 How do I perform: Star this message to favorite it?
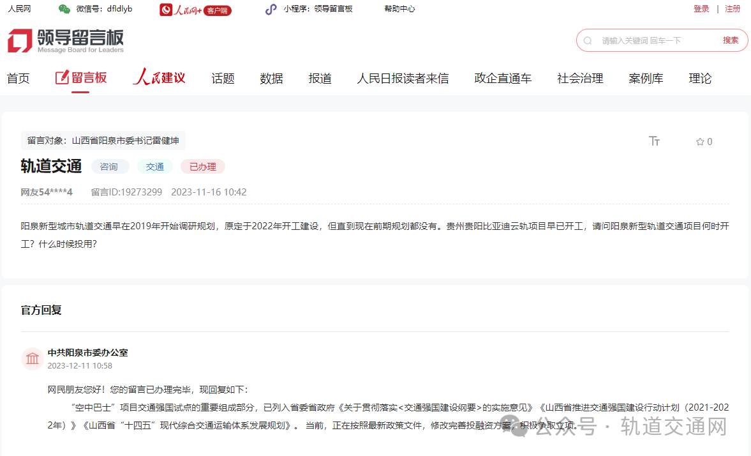(700, 142)
